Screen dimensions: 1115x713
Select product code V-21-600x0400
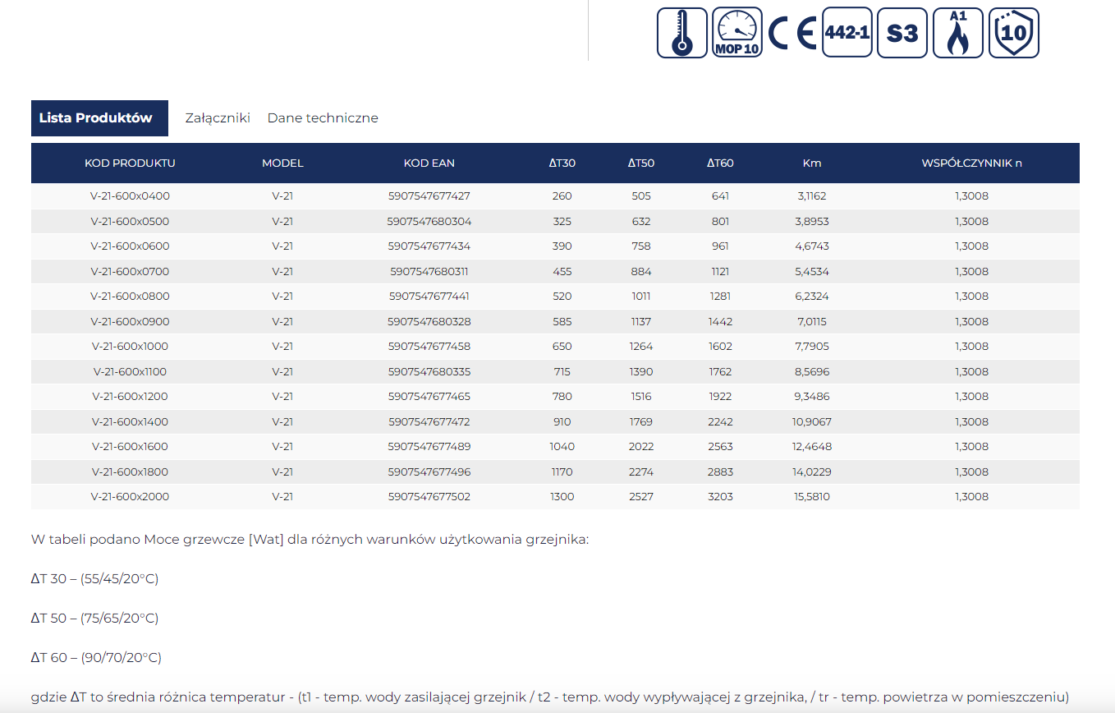click(x=130, y=196)
